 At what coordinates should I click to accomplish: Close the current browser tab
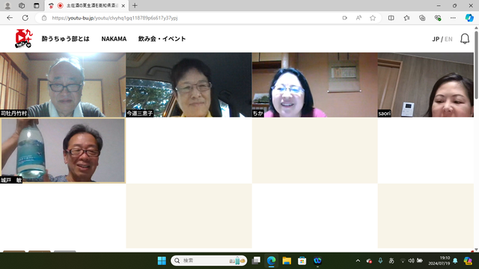(x=123, y=5)
